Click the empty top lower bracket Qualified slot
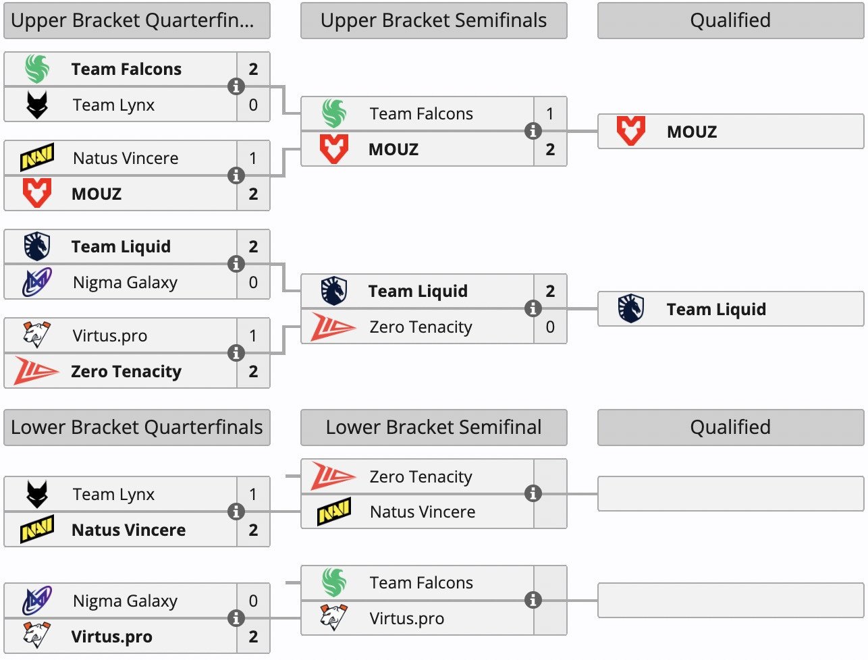The width and height of the screenshot is (868, 660). (x=730, y=494)
